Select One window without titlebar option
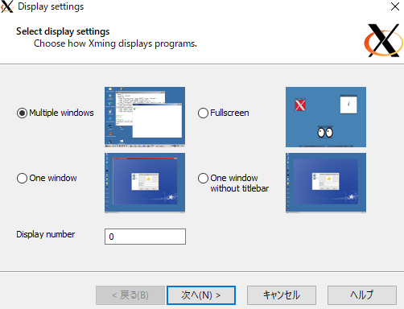The height and width of the screenshot is (309, 404). pyautogui.click(x=203, y=178)
